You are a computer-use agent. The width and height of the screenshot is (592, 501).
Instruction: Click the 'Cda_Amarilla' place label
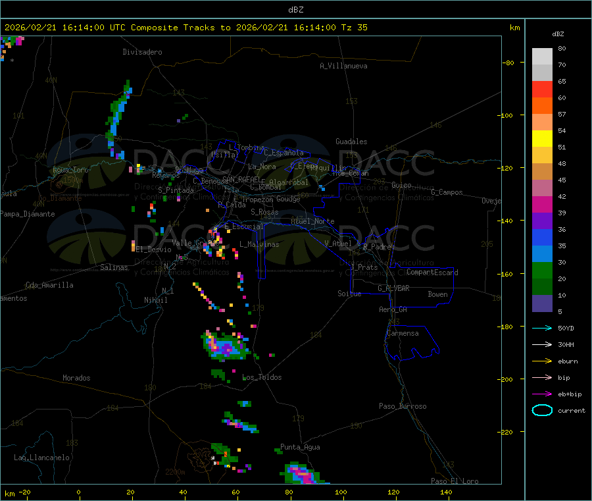[49, 285]
